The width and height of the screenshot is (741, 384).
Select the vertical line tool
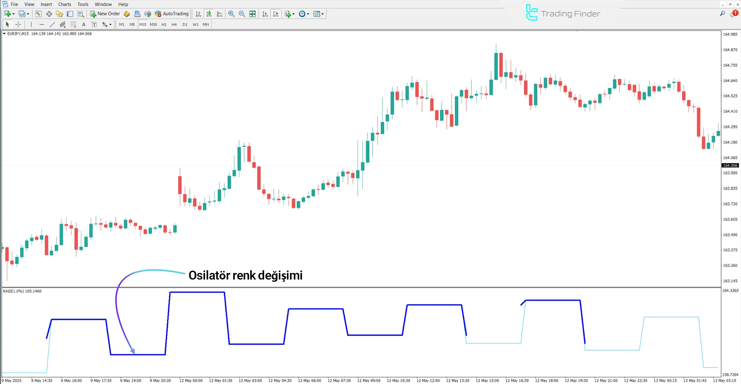point(31,24)
